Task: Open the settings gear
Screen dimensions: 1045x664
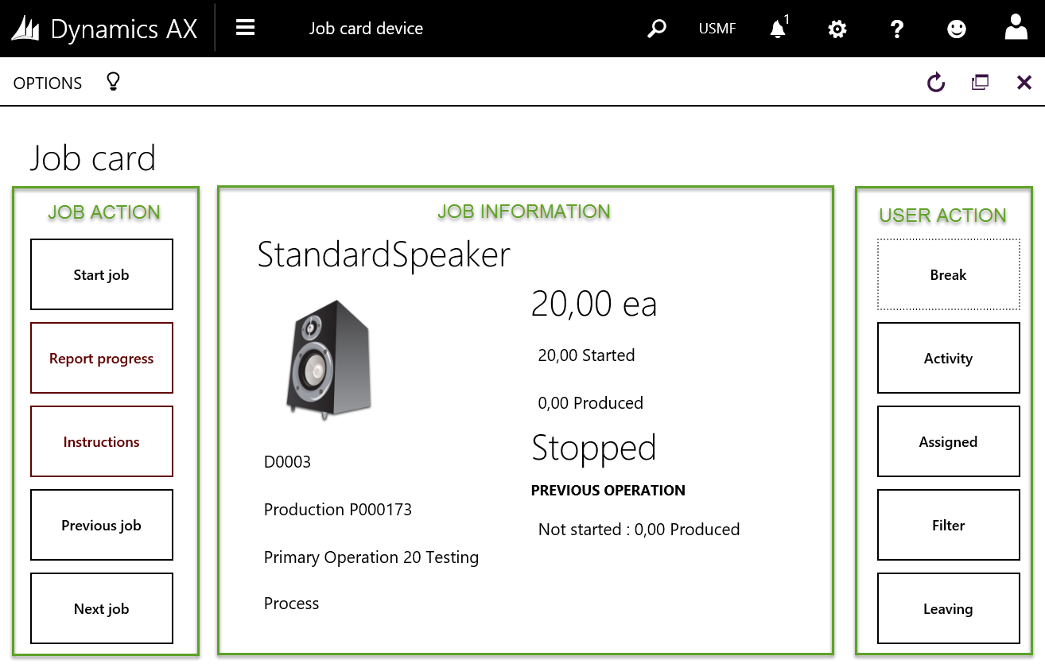Action: (837, 29)
